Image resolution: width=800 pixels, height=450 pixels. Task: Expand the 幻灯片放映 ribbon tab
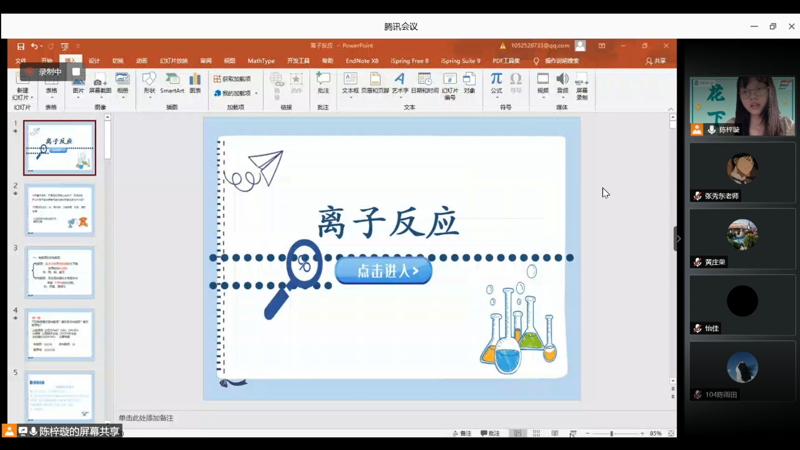(173, 60)
